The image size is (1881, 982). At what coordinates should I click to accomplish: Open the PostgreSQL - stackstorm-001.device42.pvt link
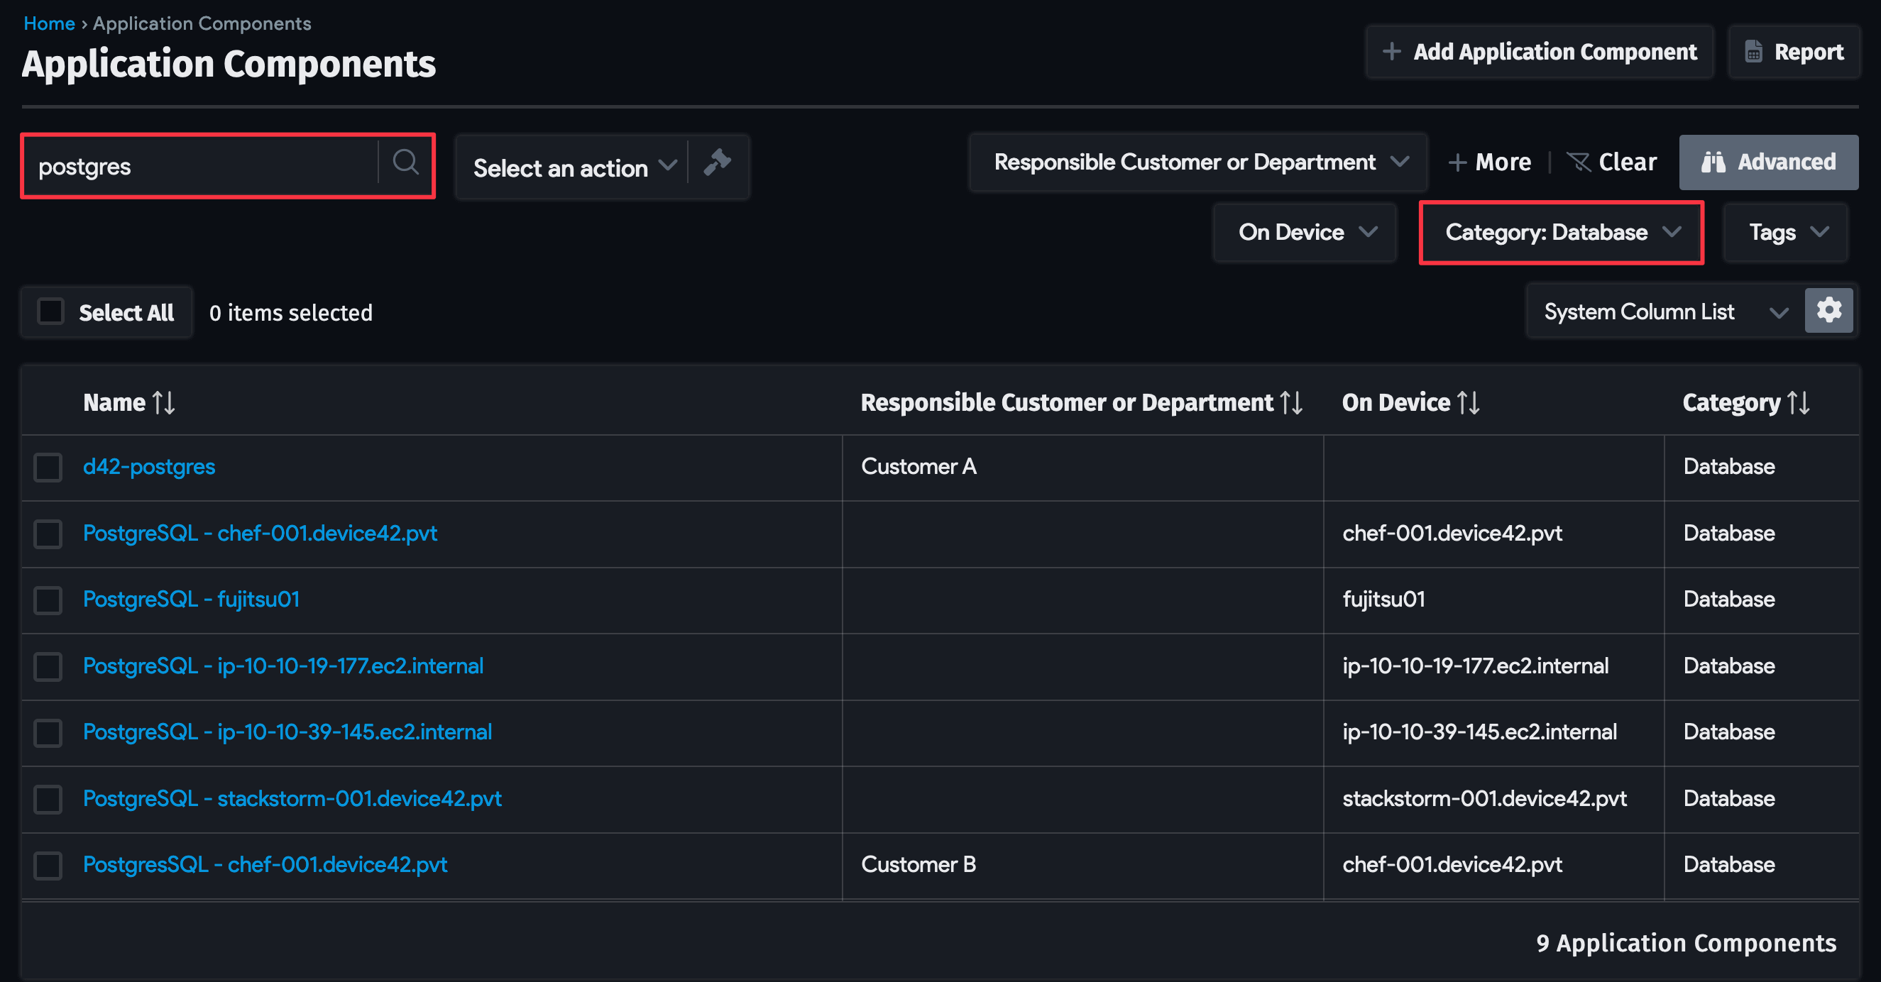(x=292, y=799)
